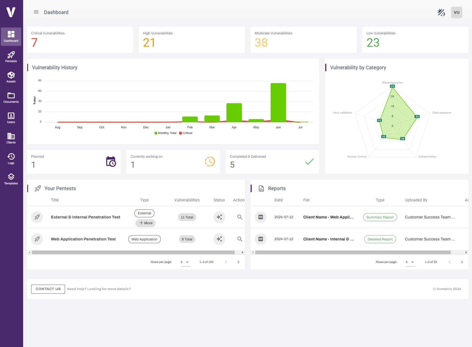Click the Summary Report type chip
This screenshot has width=472, height=347.
[380, 217]
